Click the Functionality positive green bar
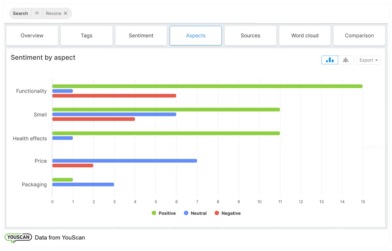392x251 pixels. coord(207,86)
